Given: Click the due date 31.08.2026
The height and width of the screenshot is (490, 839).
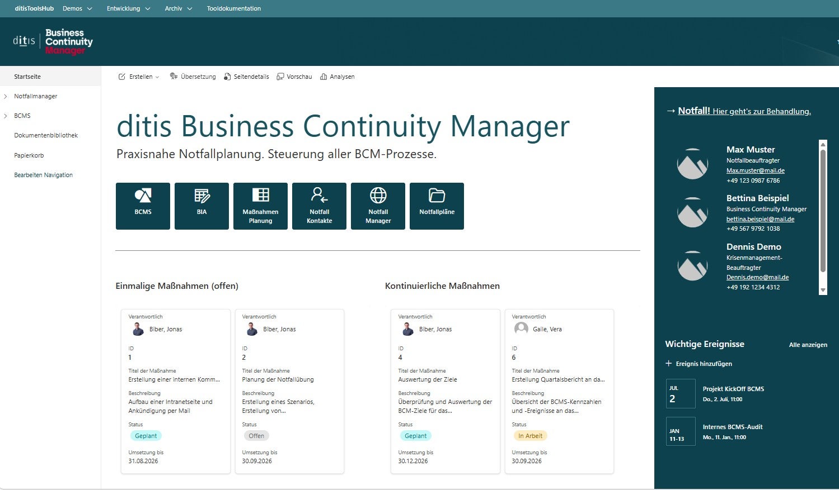Looking at the screenshot, I should click(x=143, y=461).
